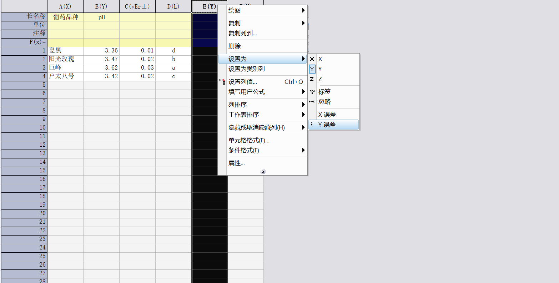559x283 pixels.
Task: Select 删除 (Delete) from context menu
Action: tap(235, 46)
